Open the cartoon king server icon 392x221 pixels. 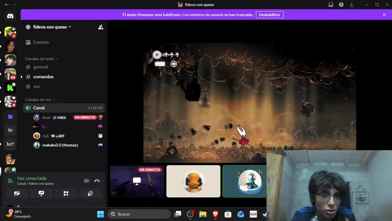point(10,159)
